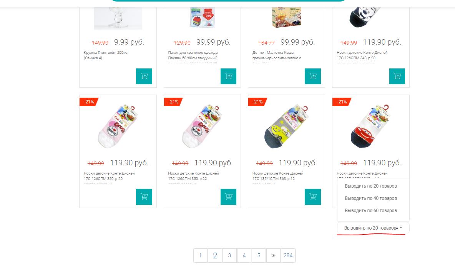Open yellow car socks product image
The width and height of the screenshot is (455, 268).
[x=286, y=126]
